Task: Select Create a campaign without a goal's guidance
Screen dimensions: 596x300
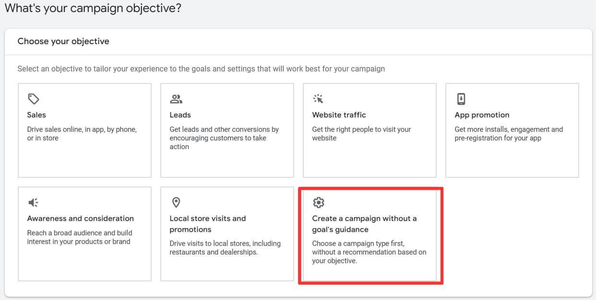Action: click(364, 224)
